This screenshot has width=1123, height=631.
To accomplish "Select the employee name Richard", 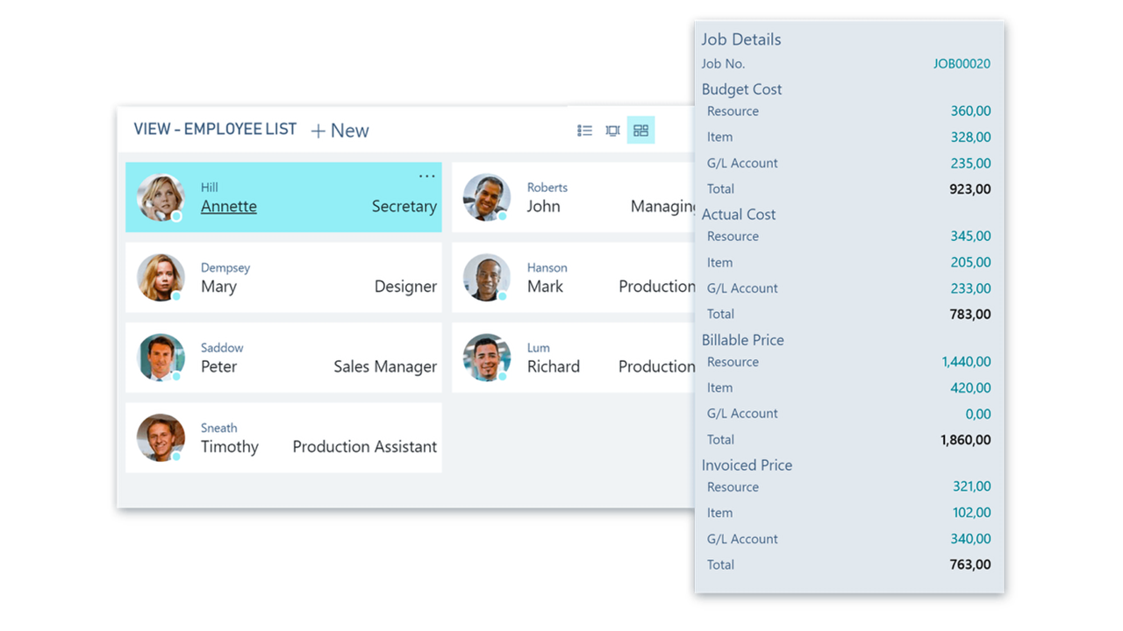I will coord(554,366).
